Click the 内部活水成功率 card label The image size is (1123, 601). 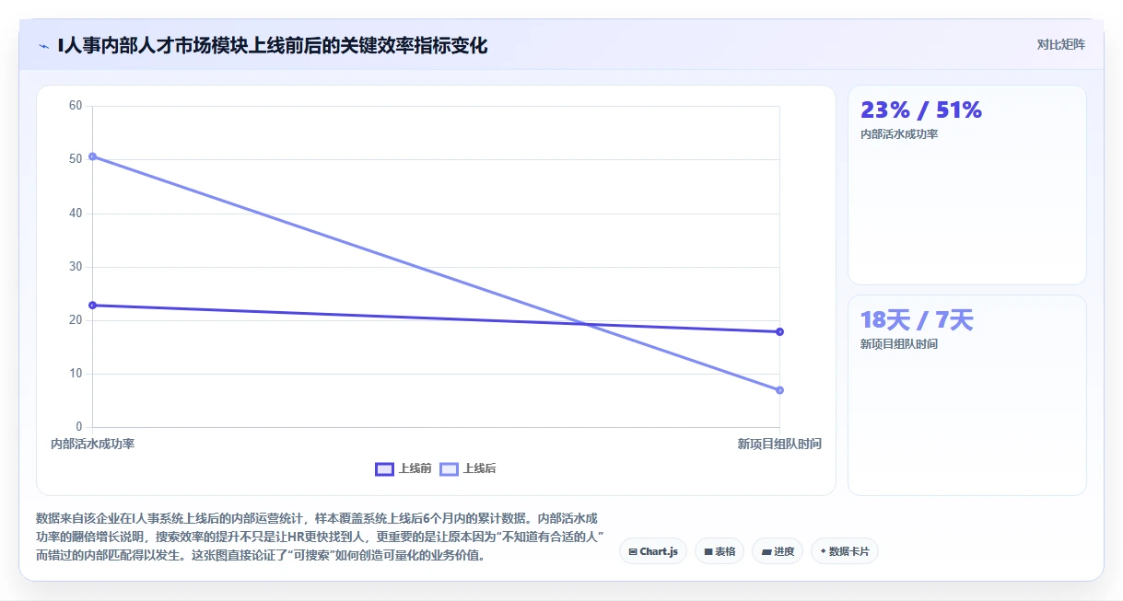click(x=899, y=134)
